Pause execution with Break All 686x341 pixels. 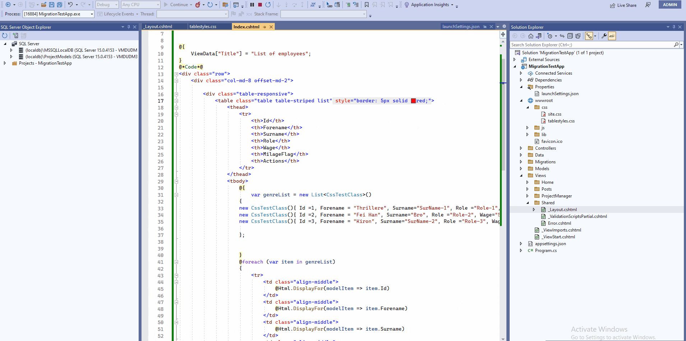[x=252, y=4]
